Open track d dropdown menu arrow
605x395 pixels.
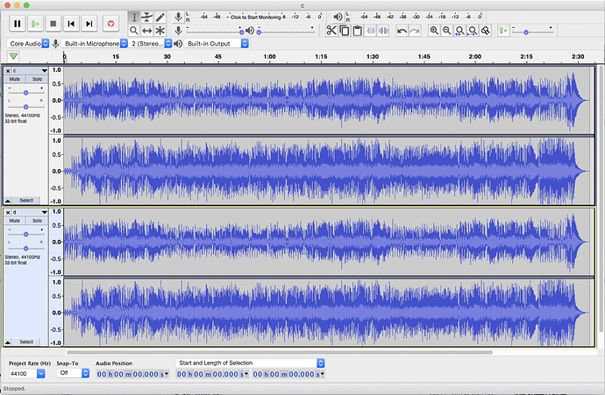coord(45,212)
